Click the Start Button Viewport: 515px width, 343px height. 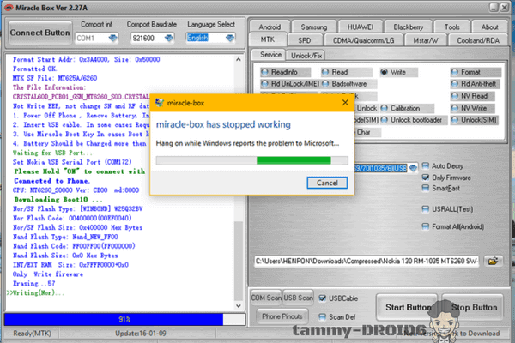(x=409, y=307)
